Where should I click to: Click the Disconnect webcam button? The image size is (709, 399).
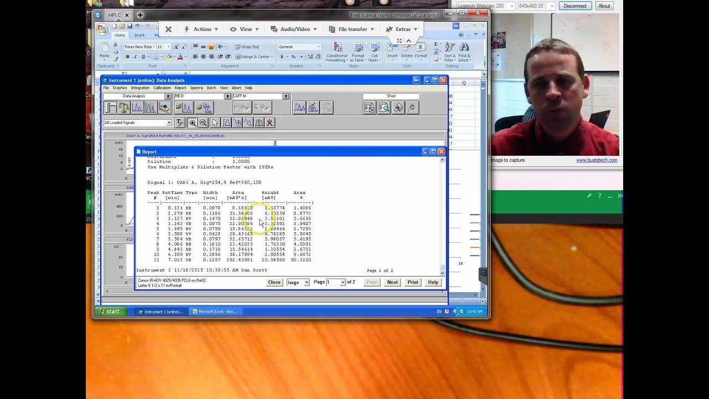575,6
